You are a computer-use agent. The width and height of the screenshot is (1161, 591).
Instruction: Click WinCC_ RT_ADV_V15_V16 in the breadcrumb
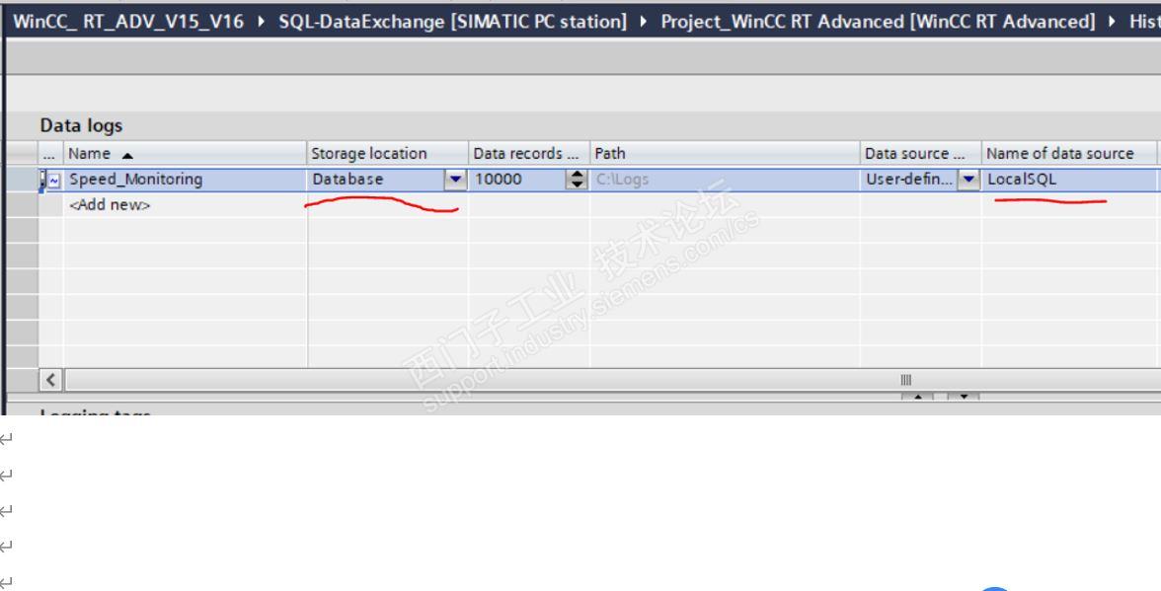[128, 22]
